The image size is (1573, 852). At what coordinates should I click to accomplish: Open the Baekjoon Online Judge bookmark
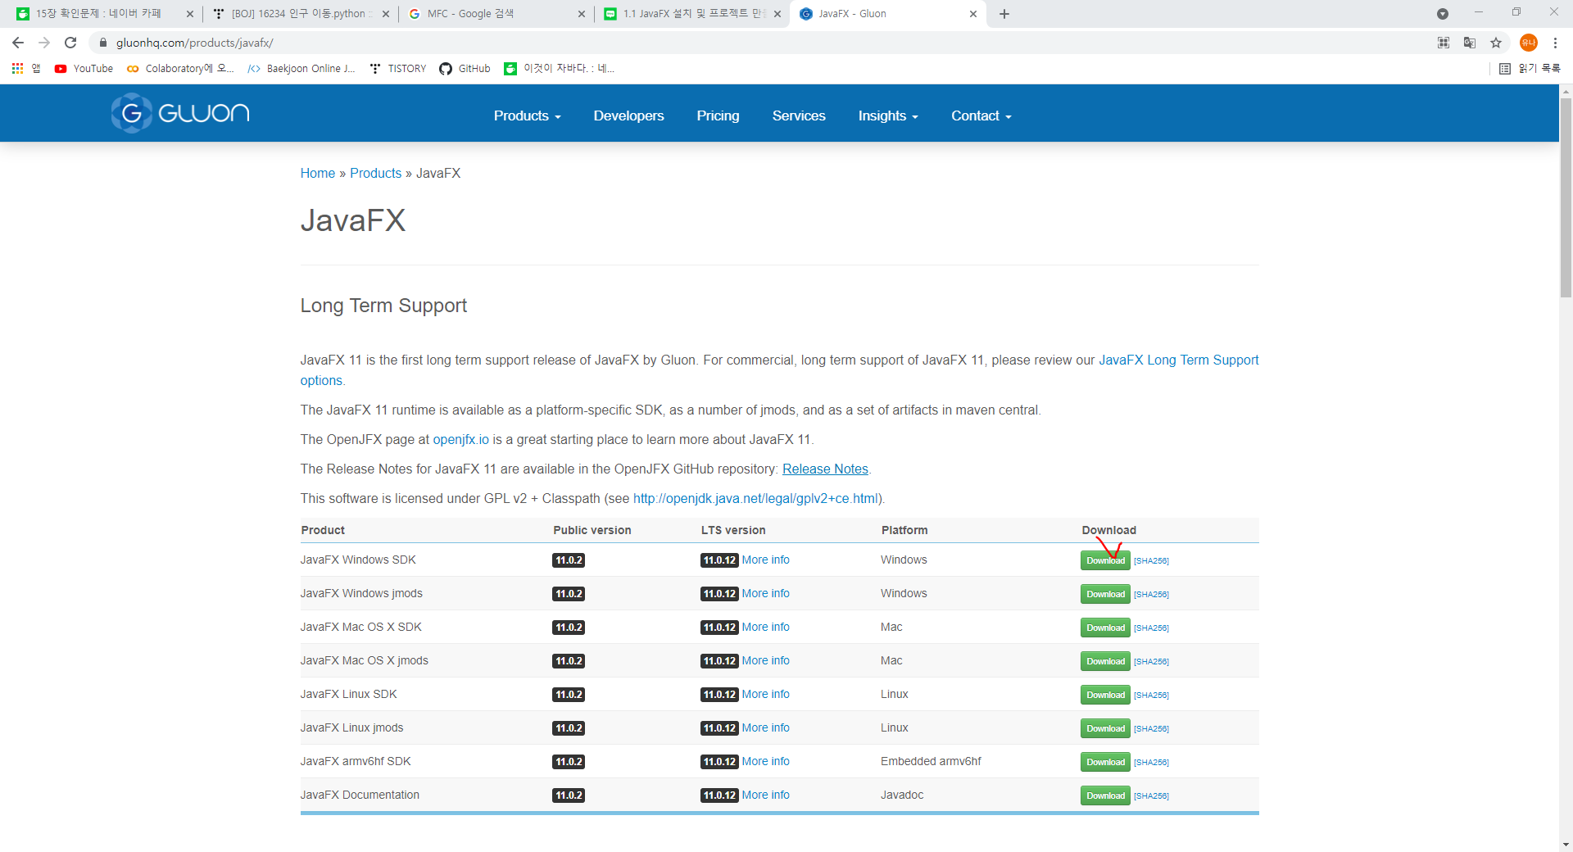click(x=301, y=69)
